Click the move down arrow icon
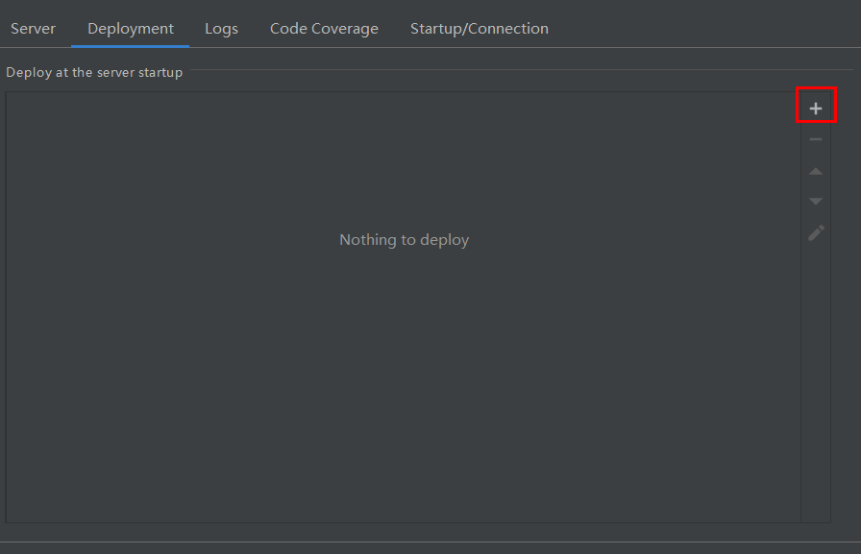The width and height of the screenshot is (861, 554). [x=816, y=202]
